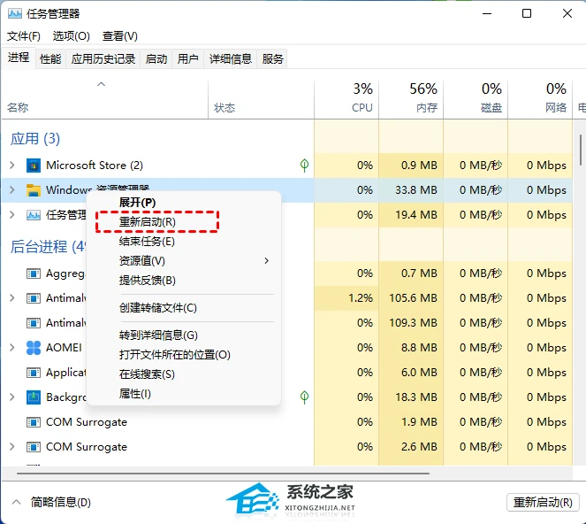Open the 资源值(V) submenu arrow

coord(266,260)
